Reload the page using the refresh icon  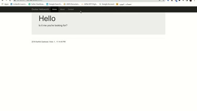pos(10,1)
